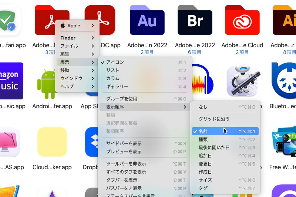Click プレビューを表示 menu entry
296x197 pixels.
(145, 152)
